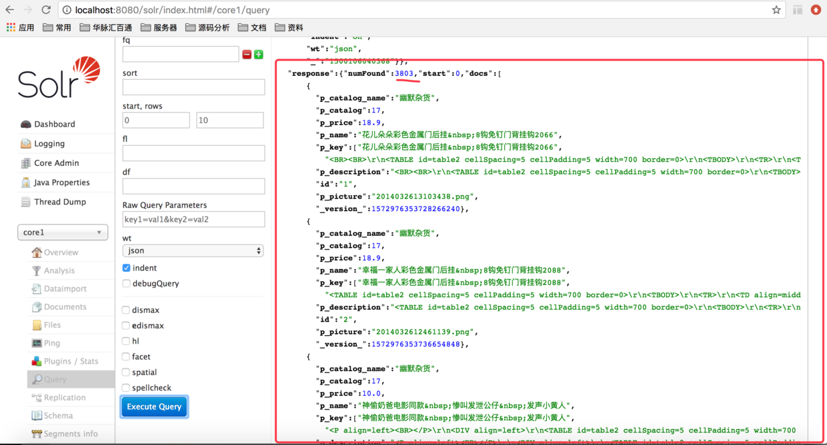Reload the page with refresh icon

click(x=46, y=10)
